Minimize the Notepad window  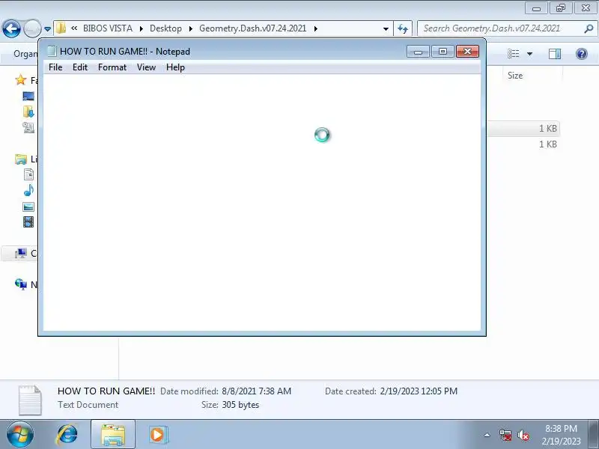(x=418, y=52)
